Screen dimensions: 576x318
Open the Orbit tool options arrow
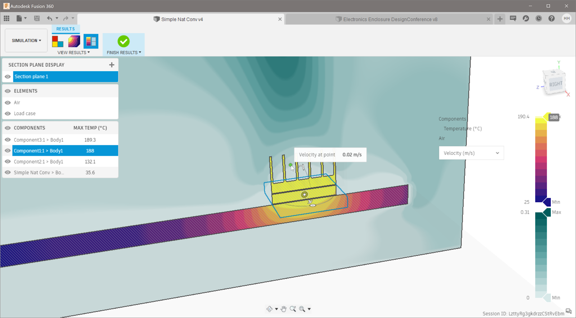(276, 309)
